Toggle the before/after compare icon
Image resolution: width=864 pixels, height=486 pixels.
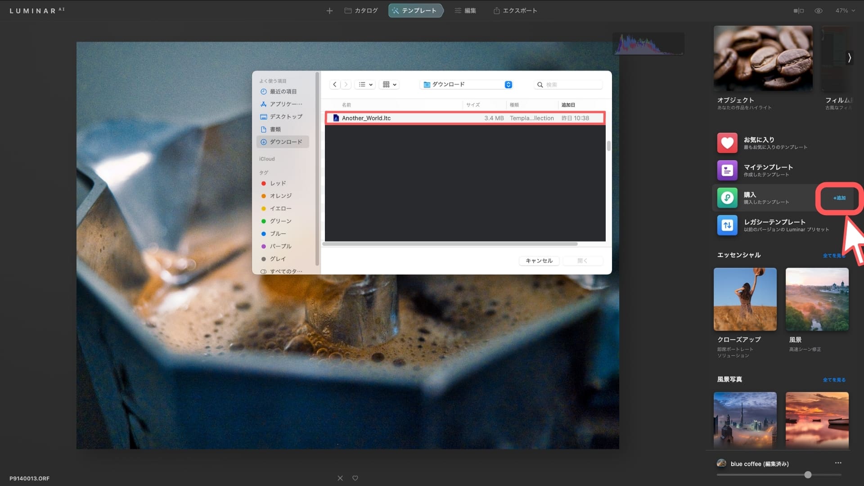pyautogui.click(x=798, y=10)
